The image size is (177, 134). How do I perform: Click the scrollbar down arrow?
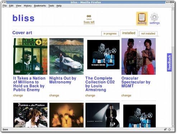(x=173, y=126)
